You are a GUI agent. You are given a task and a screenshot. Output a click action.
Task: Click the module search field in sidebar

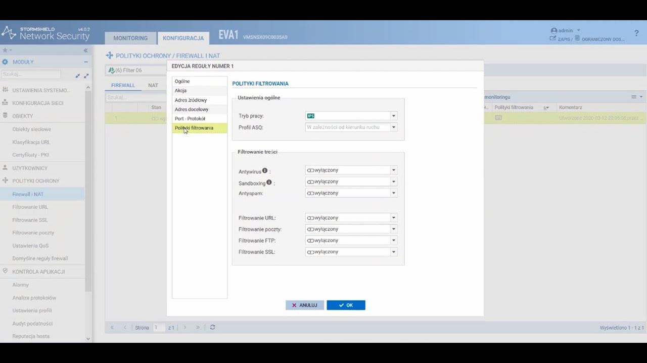30,74
